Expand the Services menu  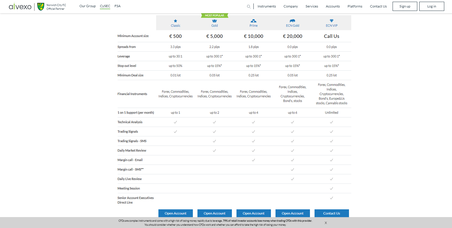tap(312, 6)
